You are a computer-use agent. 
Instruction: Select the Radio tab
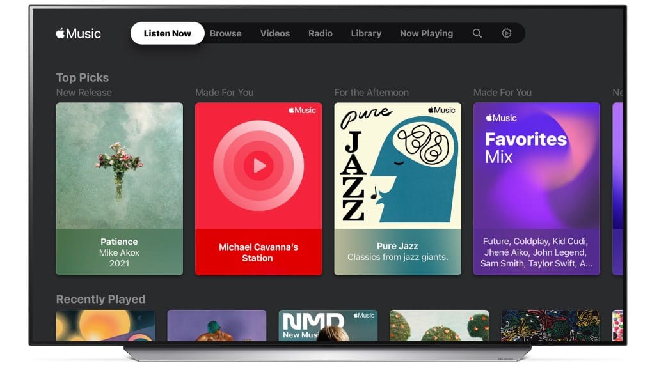321,33
